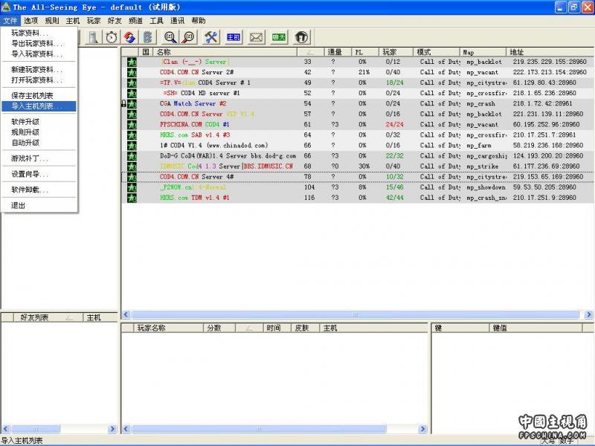Choose 导入玩家资料... menu entry

click(x=39, y=54)
